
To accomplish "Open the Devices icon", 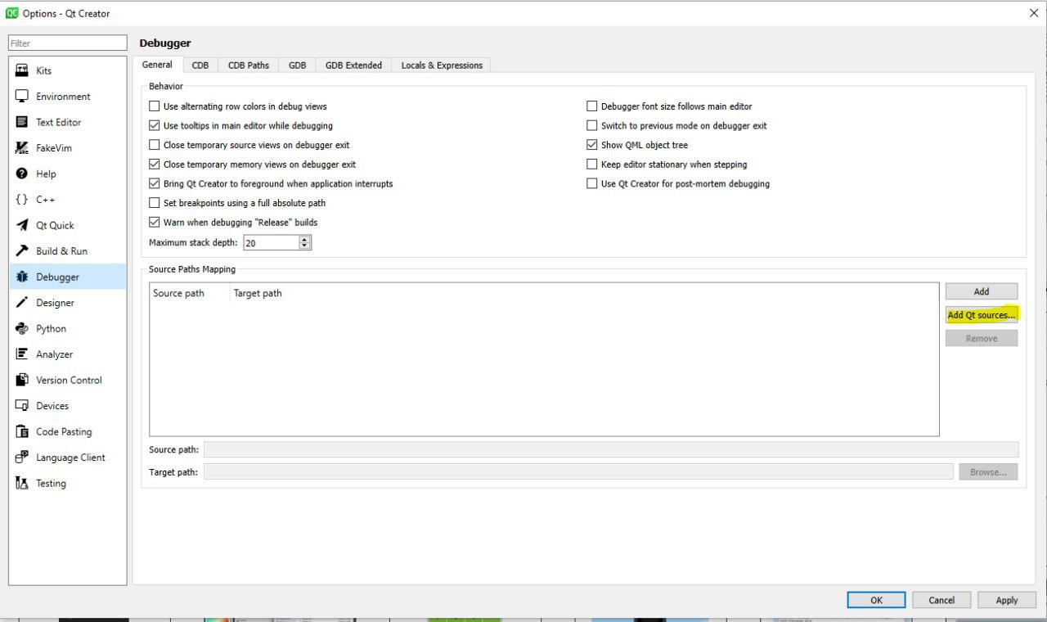I will [x=22, y=406].
